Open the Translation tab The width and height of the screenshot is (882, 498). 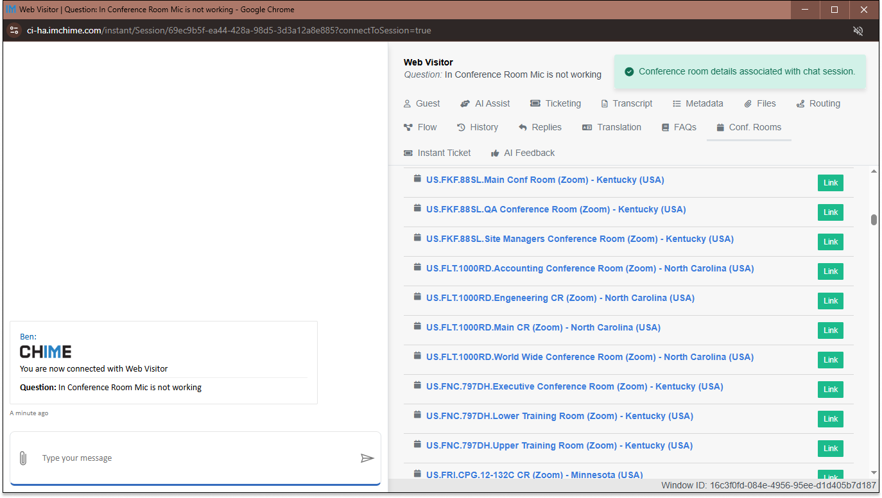point(612,127)
